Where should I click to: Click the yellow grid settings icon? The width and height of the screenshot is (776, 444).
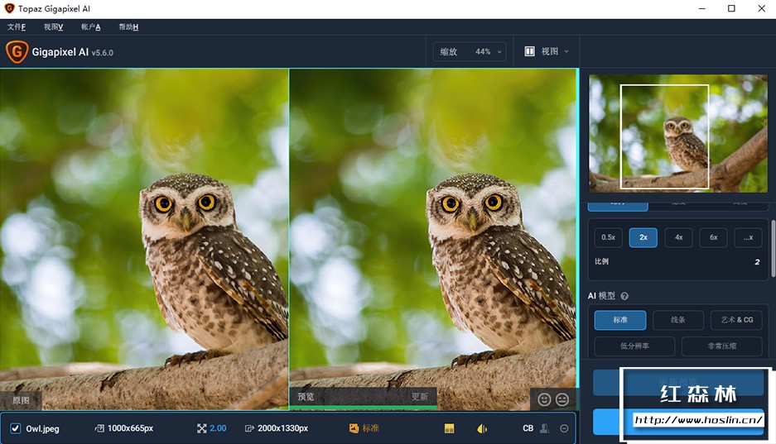click(x=450, y=428)
